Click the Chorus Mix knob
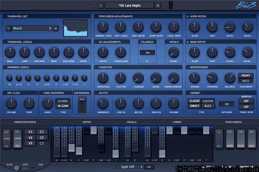 click(121, 53)
